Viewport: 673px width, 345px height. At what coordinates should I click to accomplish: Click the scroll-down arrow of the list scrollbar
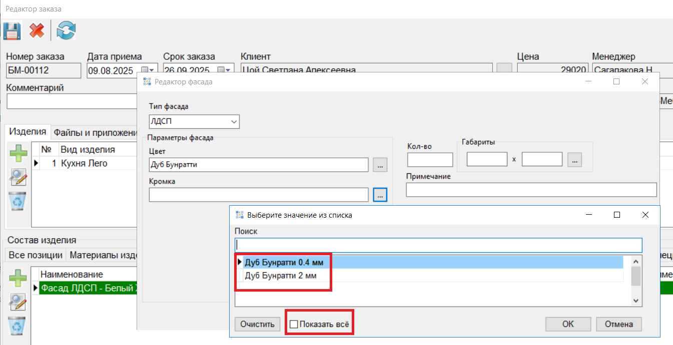[636, 301]
